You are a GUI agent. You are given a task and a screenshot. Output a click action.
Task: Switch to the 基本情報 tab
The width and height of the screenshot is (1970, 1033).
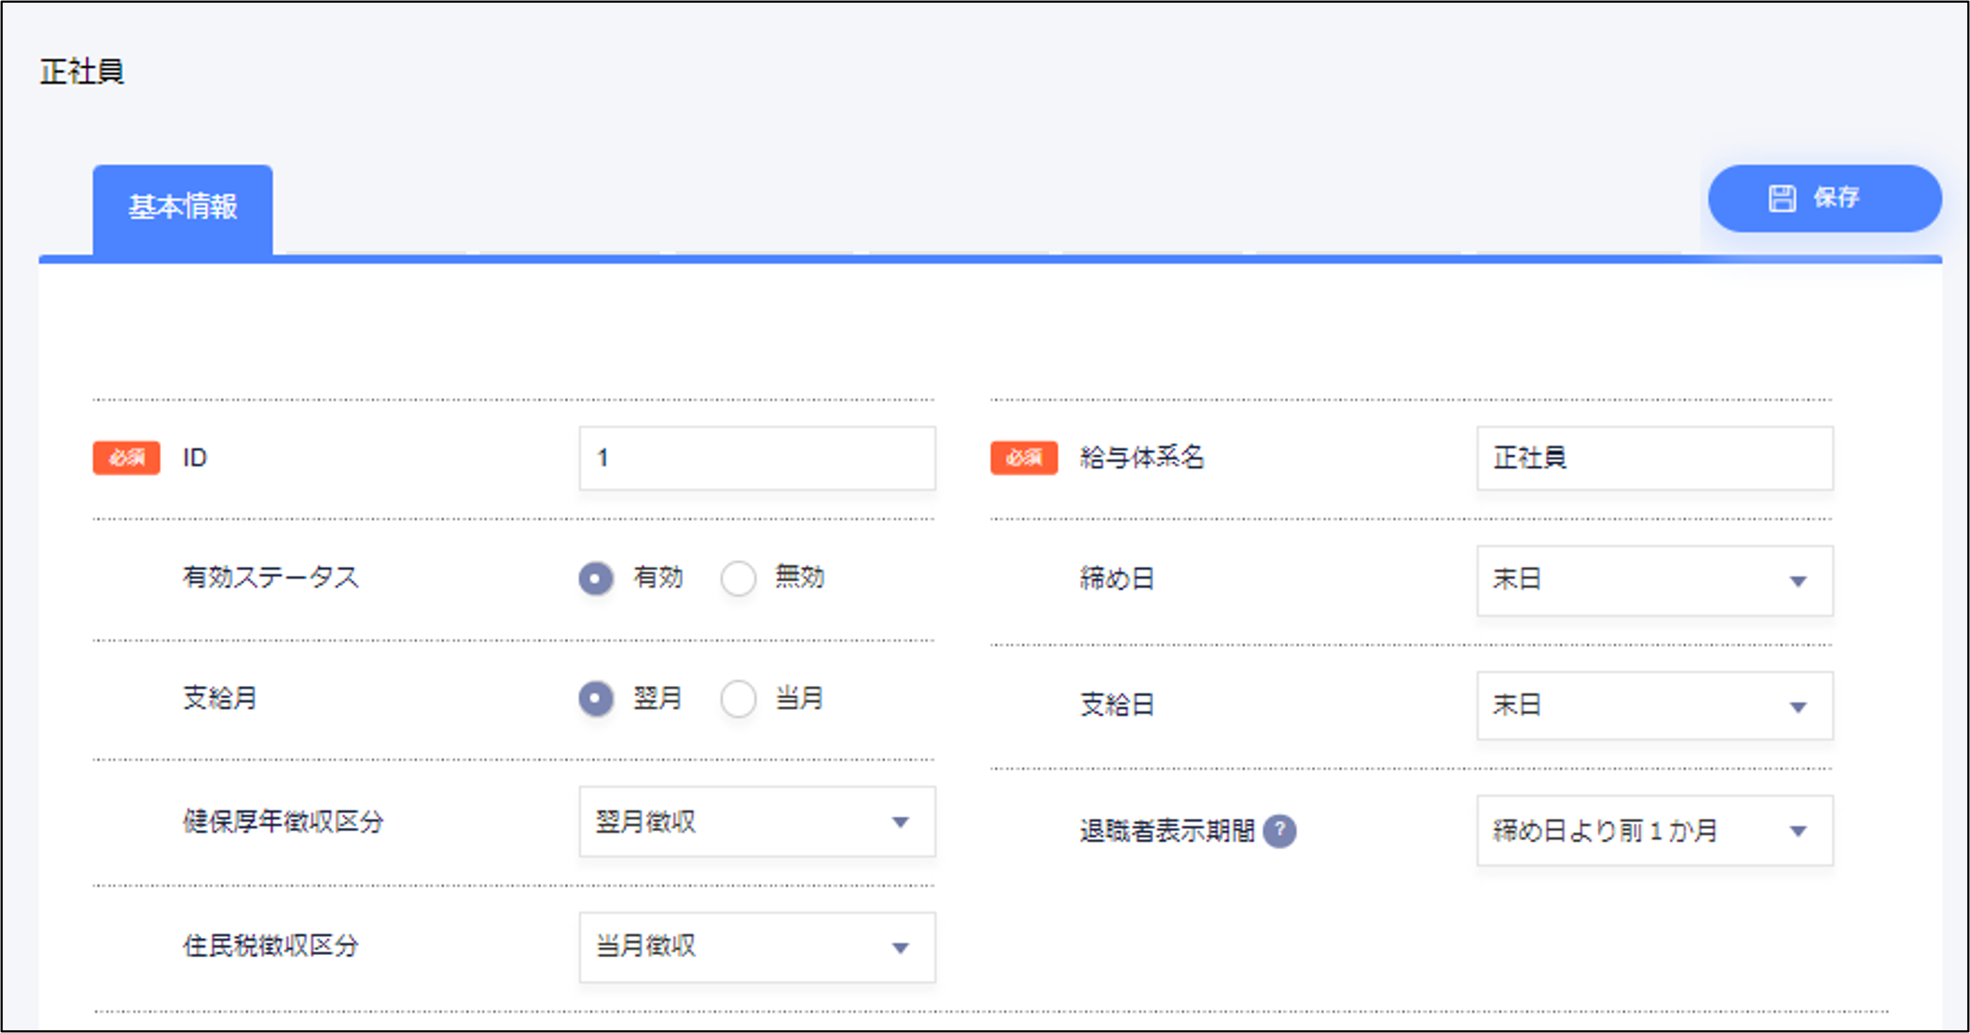(x=182, y=206)
